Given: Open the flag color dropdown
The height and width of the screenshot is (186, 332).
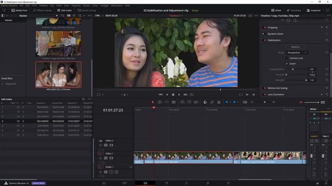Looking at the screenshot, I should 230,102.
